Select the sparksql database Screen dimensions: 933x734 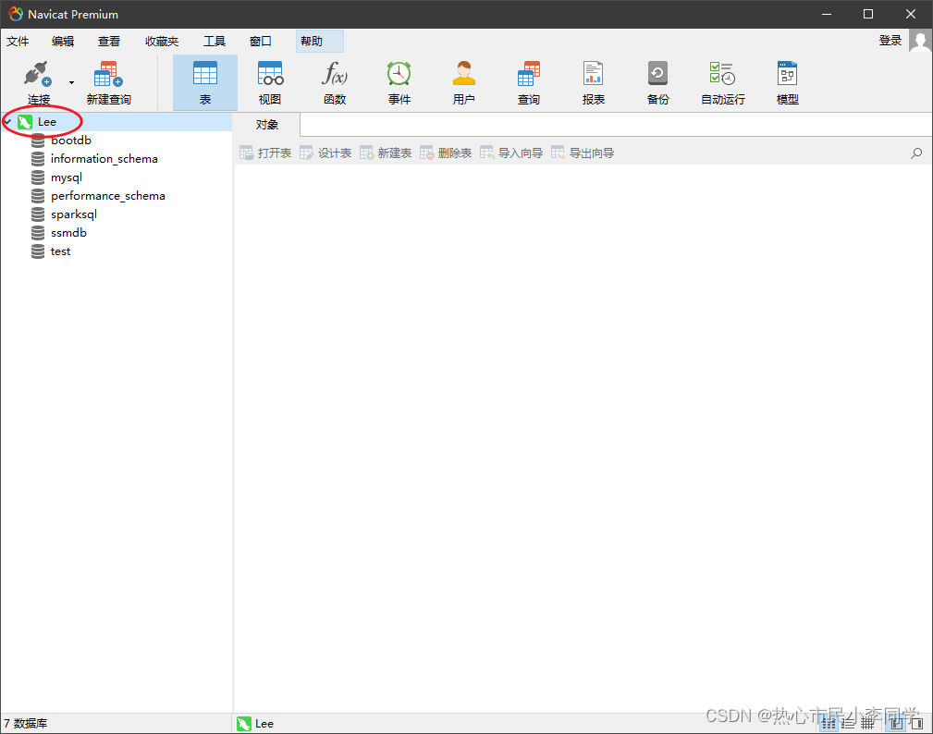click(74, 214)
